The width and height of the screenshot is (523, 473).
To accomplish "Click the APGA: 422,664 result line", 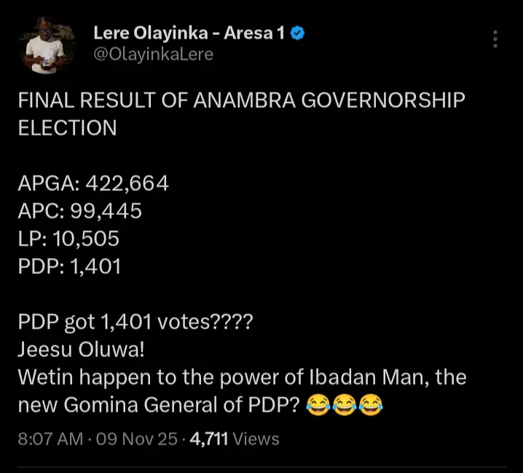I will [93, 184].
